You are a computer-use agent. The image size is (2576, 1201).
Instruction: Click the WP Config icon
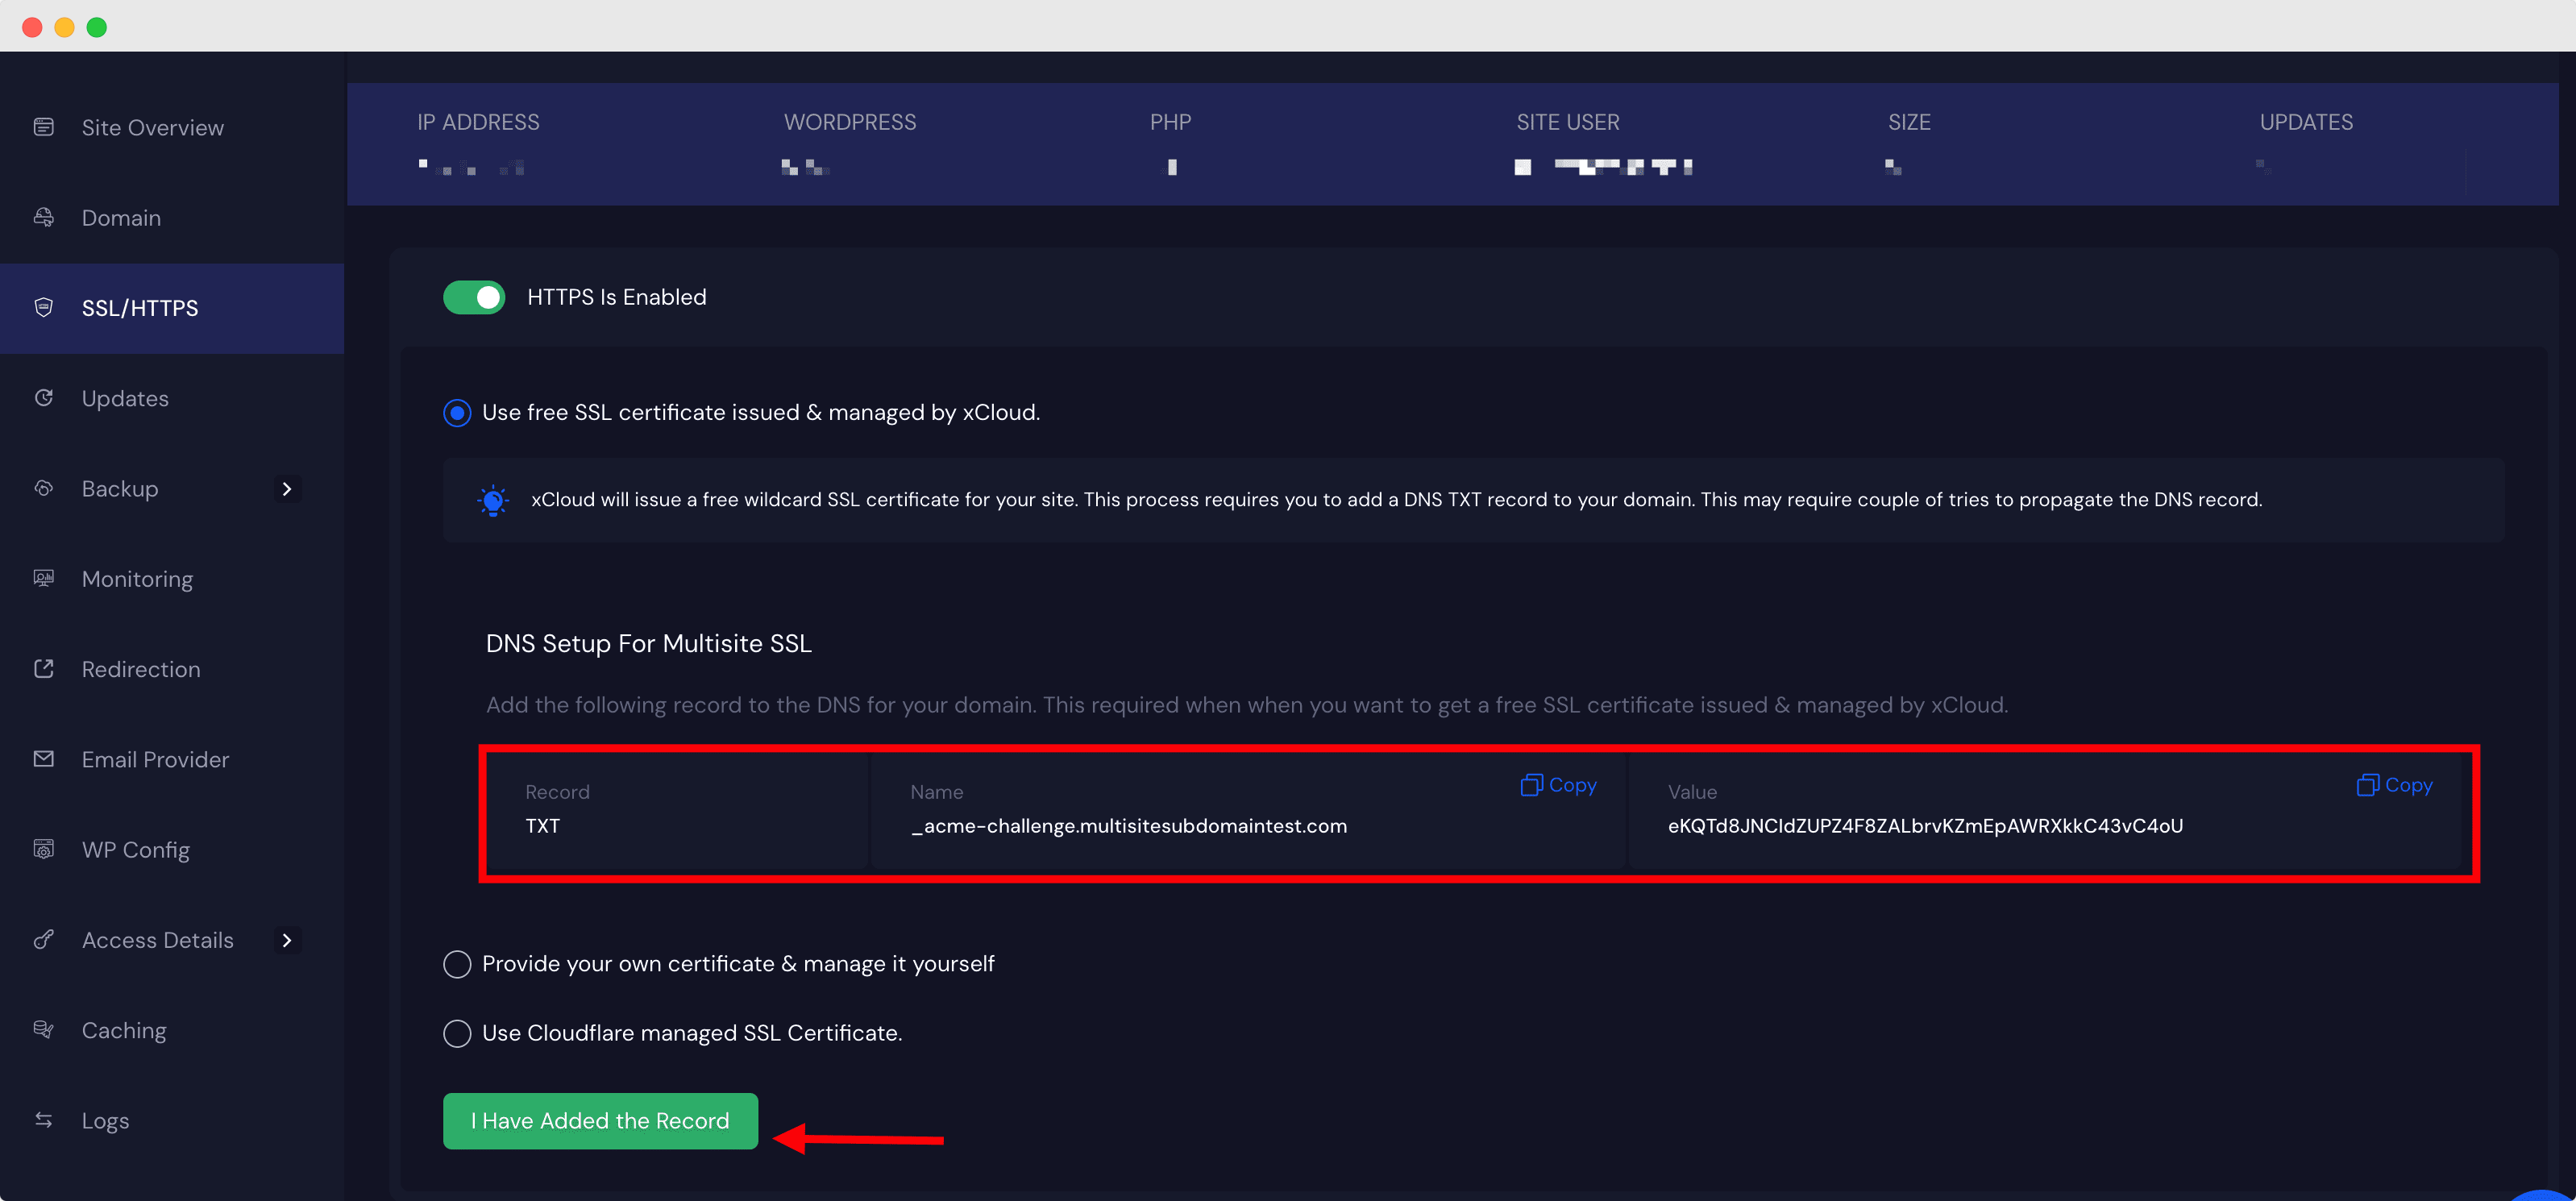pos(44,849)
